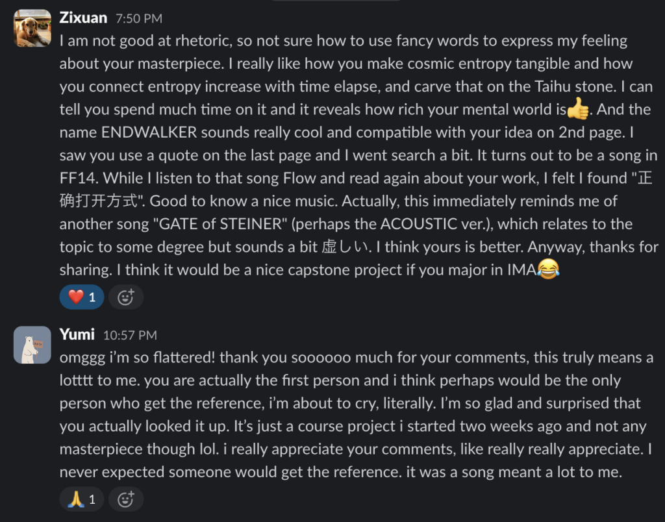Open Zixuan's profile via username
The image size is (665, 522).
pyautogui.click(x=82, y=18)
